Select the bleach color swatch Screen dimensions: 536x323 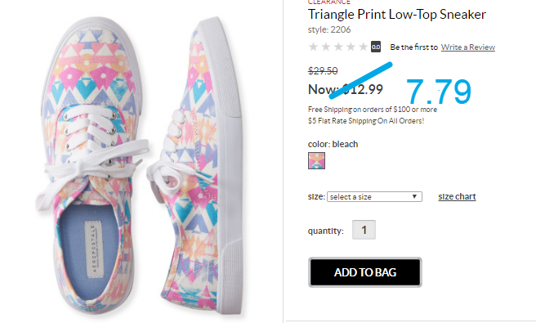(x=316, y=161)
